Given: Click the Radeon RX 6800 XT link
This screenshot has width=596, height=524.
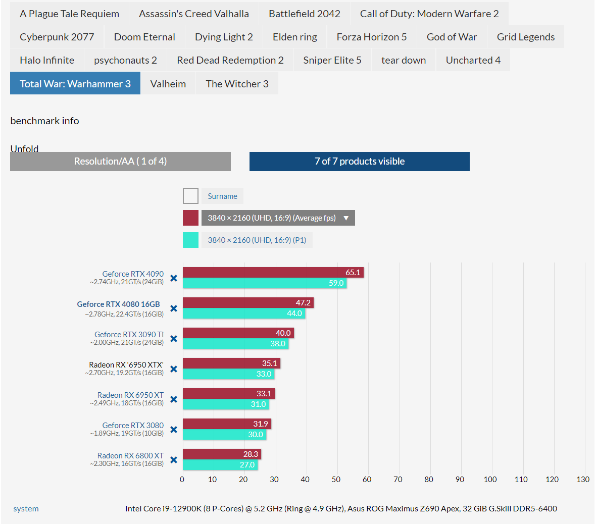Looking at the screenshot, I should [x=130, y=455].
